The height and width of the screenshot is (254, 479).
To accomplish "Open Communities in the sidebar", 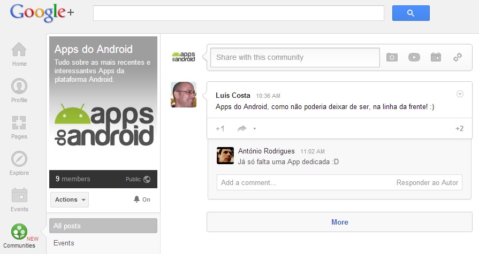I will click(19, 236).
